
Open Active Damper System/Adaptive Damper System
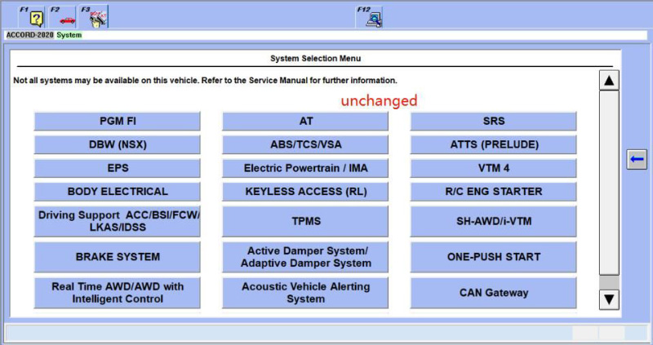click(305, 257)
